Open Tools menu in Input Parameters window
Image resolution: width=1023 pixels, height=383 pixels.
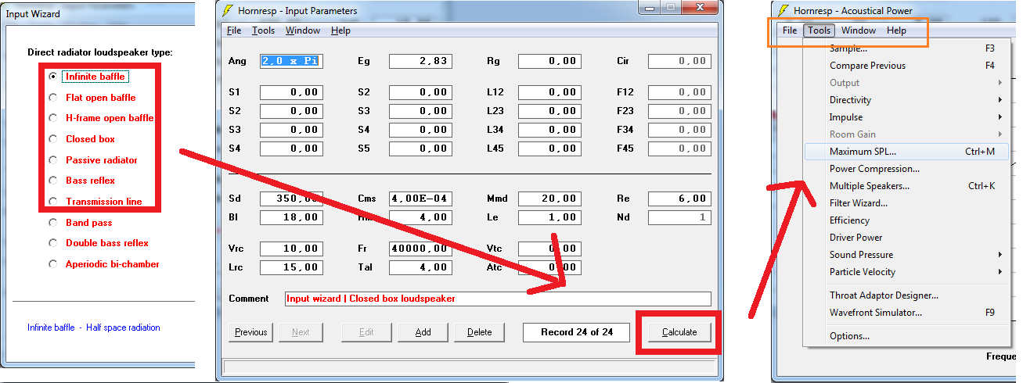tap(263, 30)
